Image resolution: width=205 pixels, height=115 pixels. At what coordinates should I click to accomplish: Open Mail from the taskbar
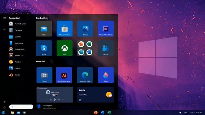tap(19, 113)
